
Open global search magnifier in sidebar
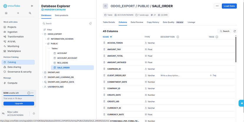30,13
